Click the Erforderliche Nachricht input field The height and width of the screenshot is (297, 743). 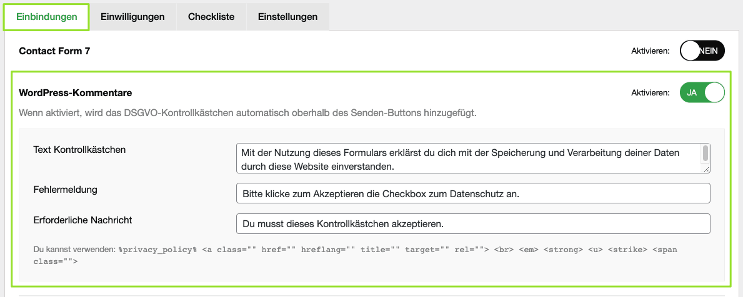[473, 223]
